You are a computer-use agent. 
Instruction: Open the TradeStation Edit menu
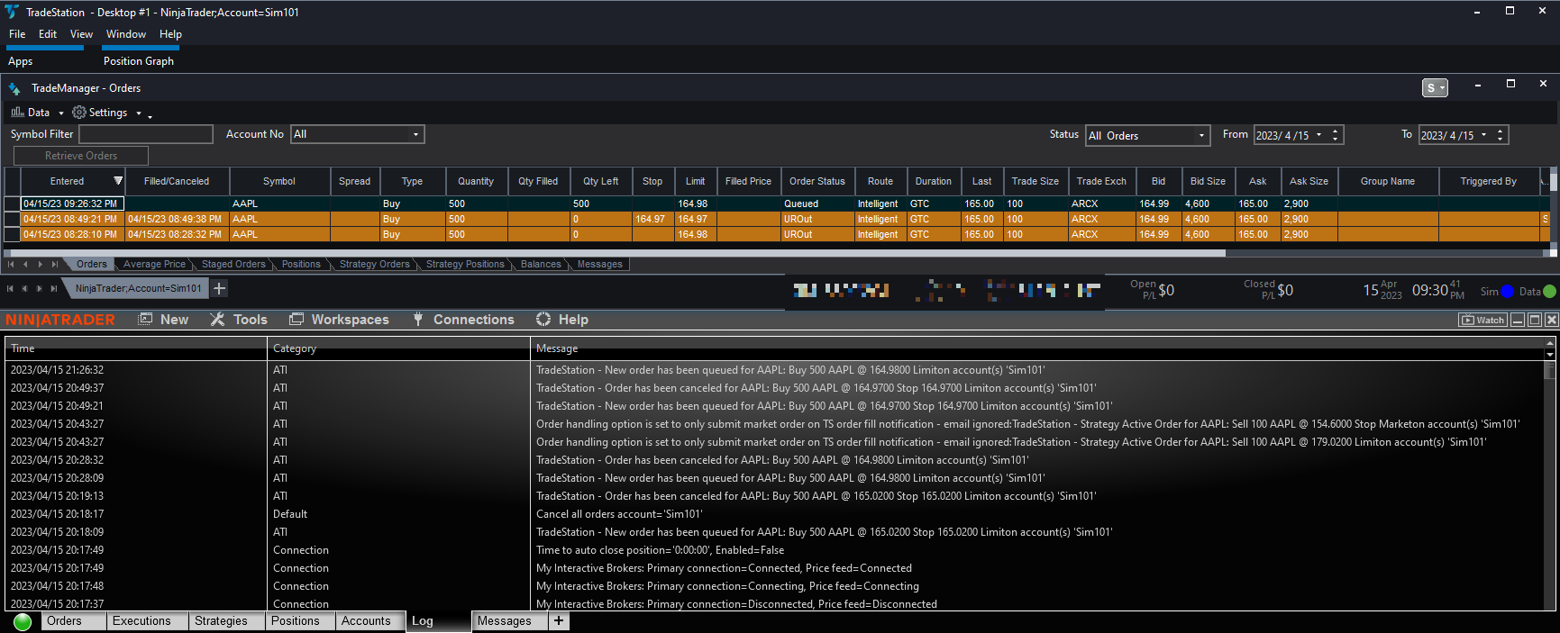[x=48, y=34]
